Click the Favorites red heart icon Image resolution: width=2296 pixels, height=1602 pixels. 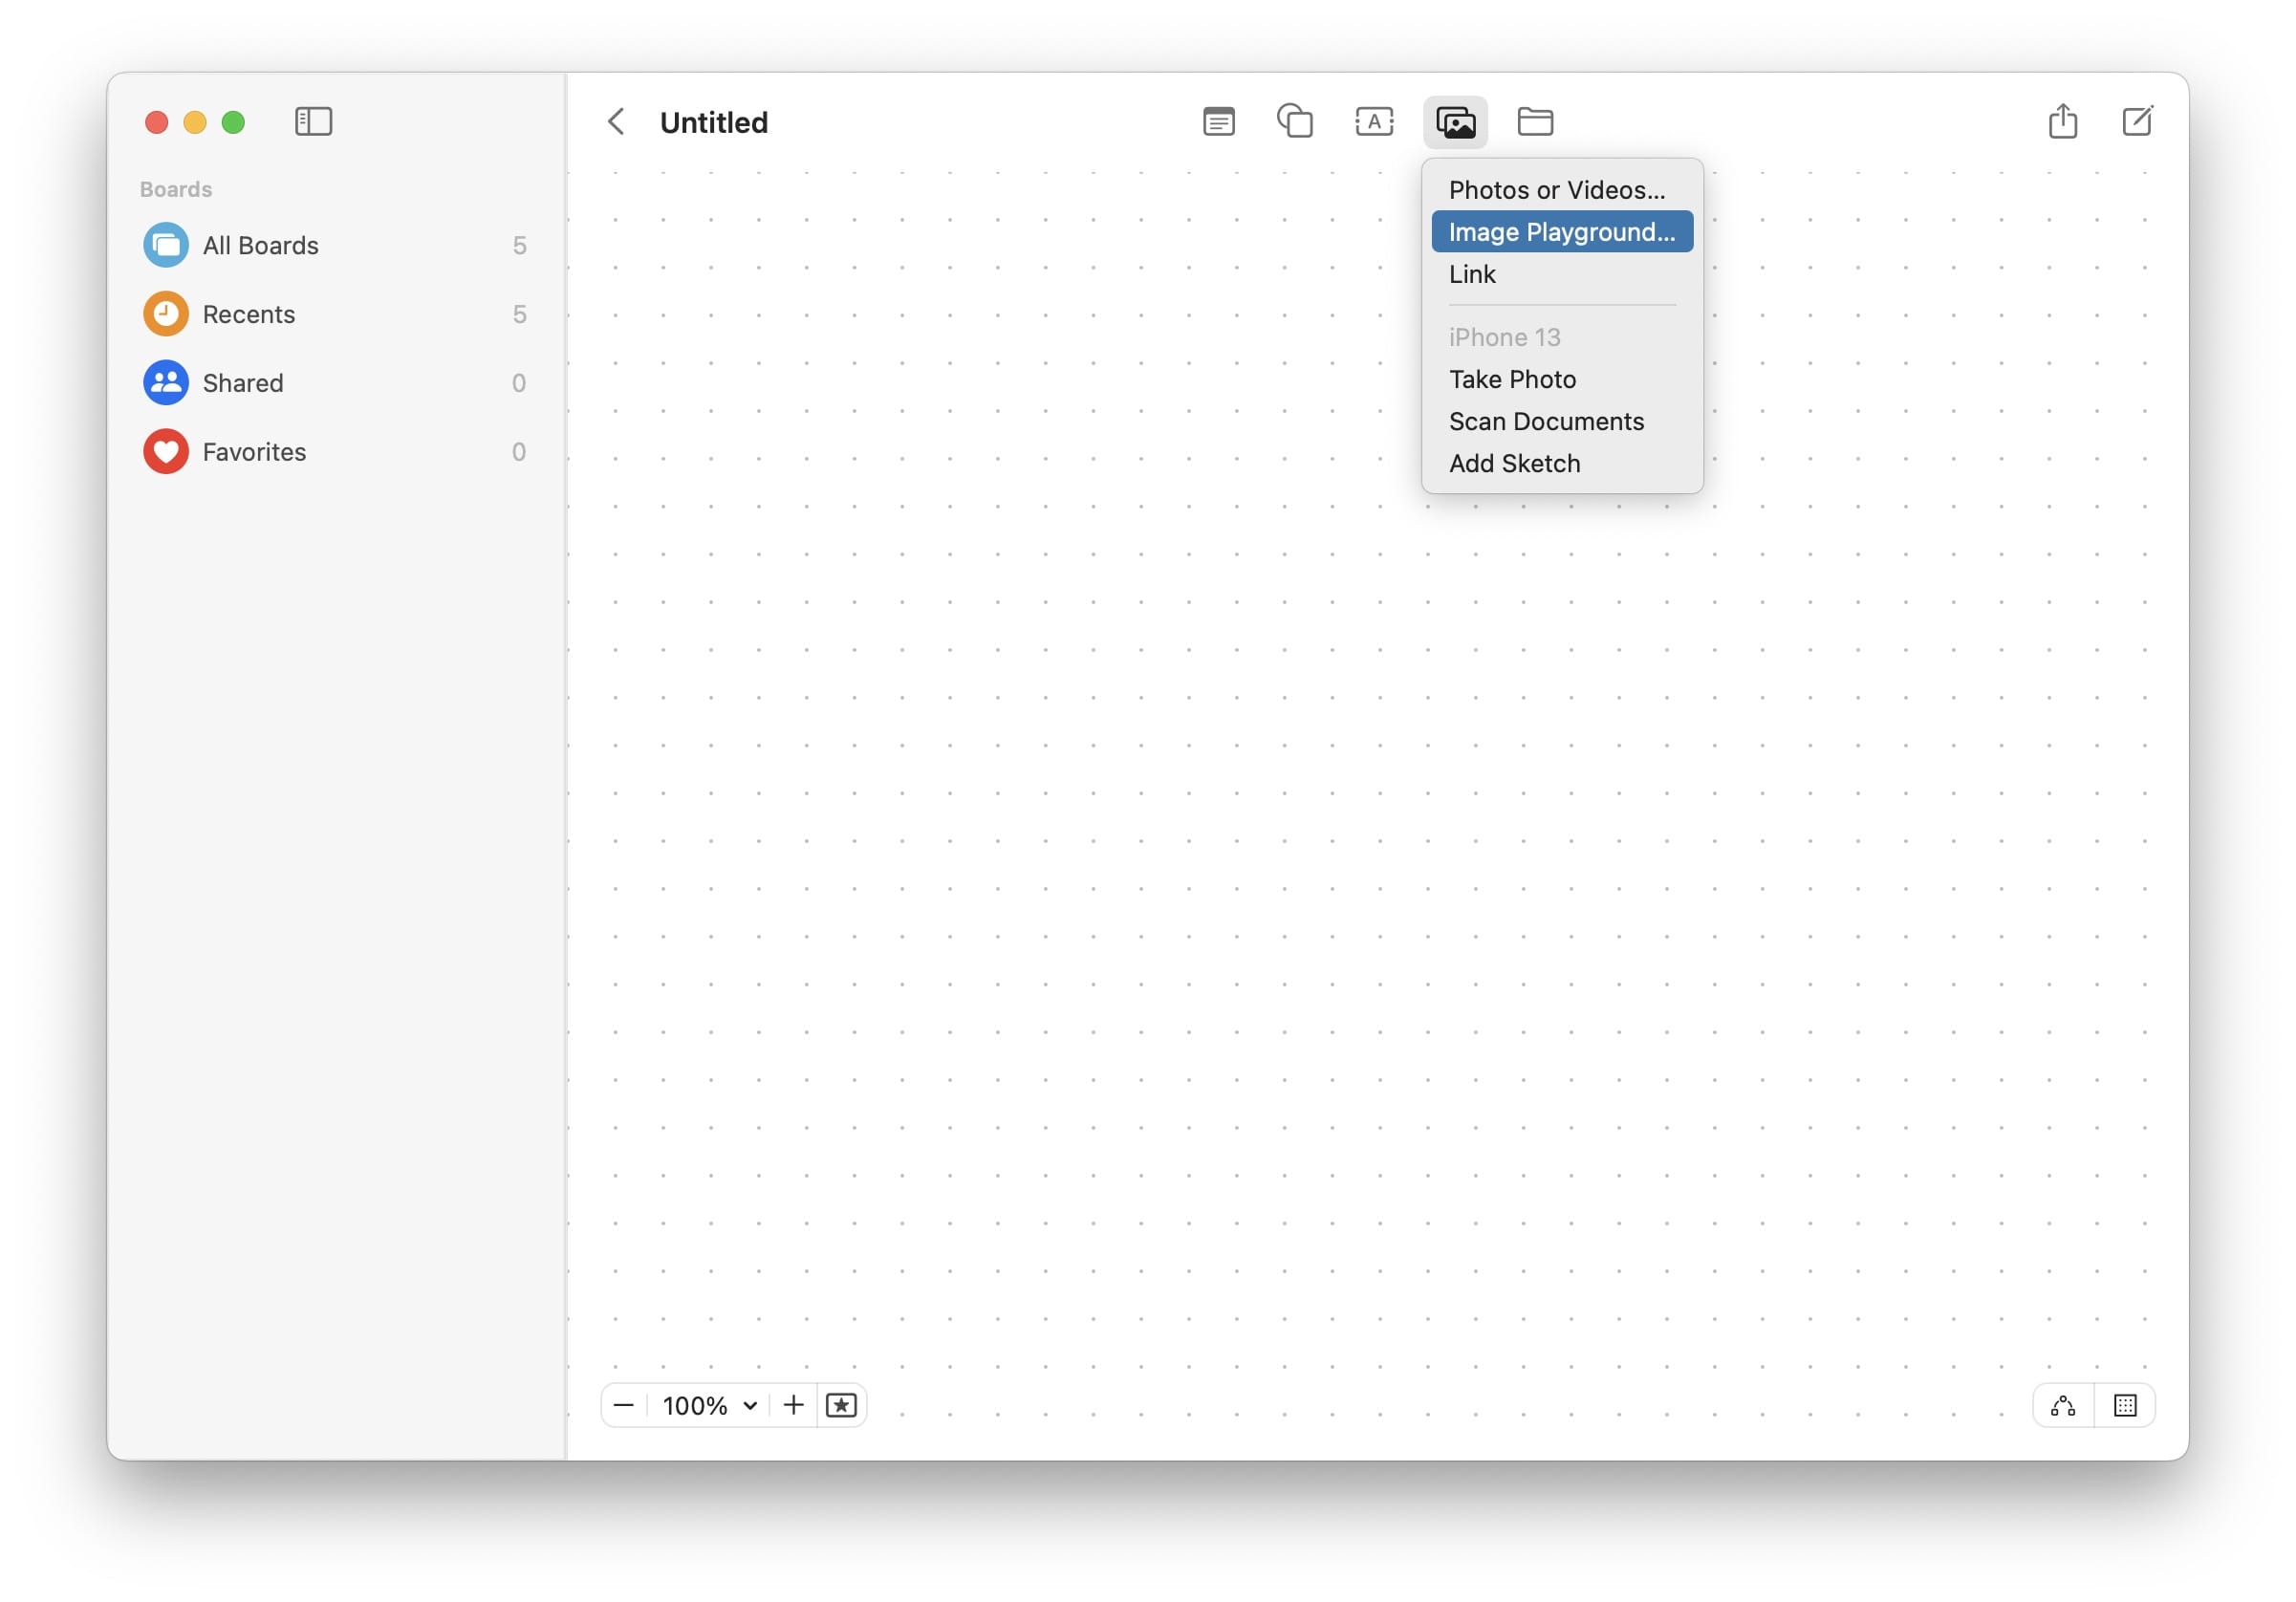[166, 452]
